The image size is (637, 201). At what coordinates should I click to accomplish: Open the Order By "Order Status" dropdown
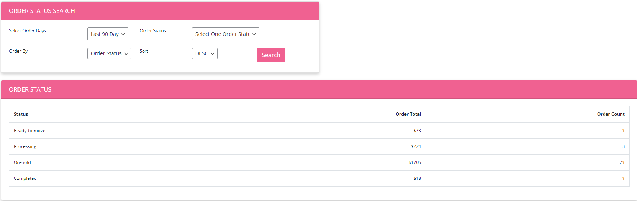coord(109,53)
